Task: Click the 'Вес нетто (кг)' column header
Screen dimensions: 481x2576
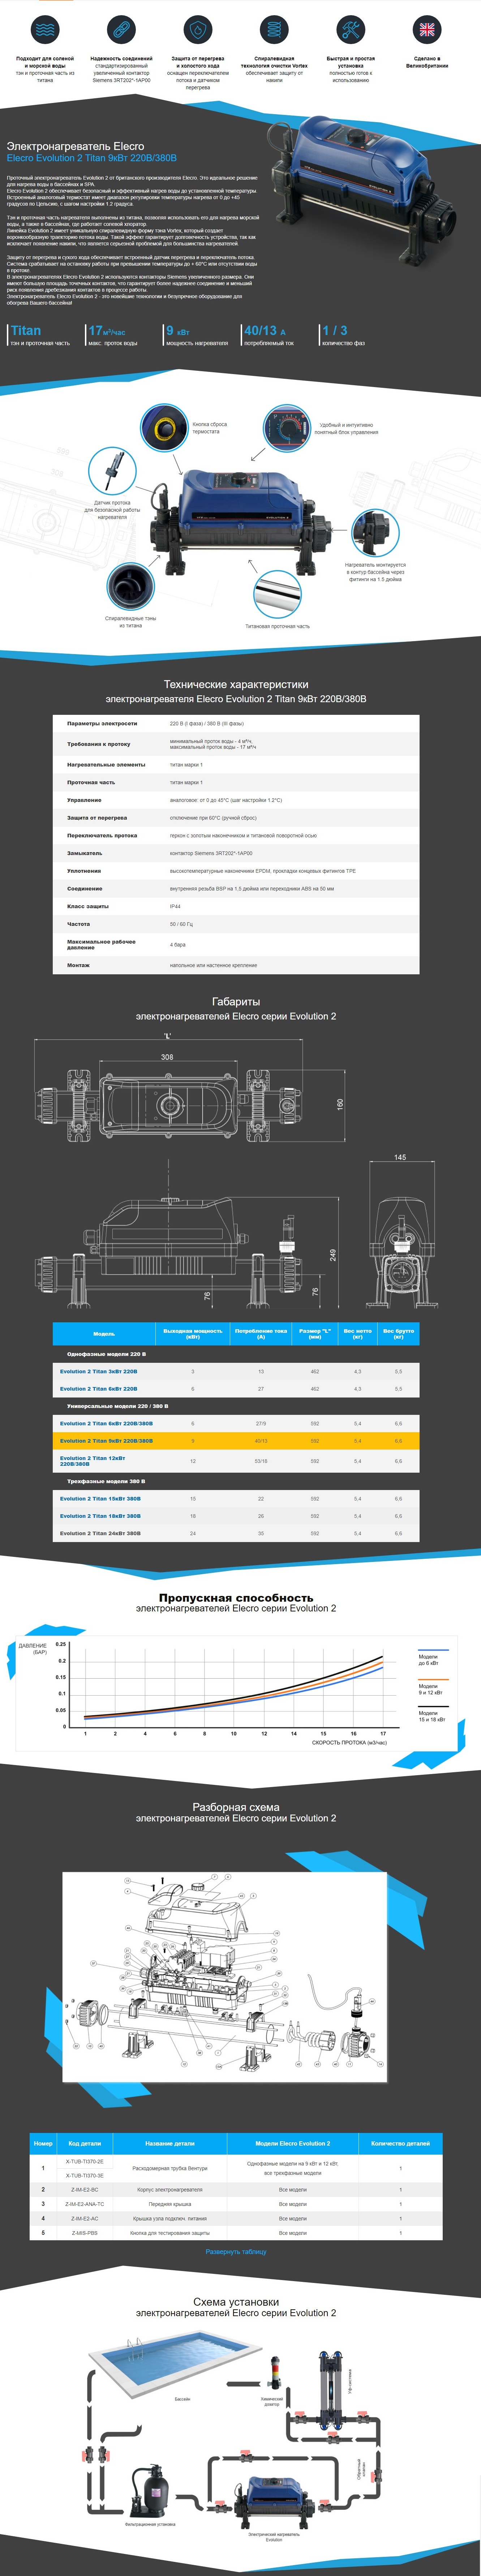Action: click(358, 1333)
